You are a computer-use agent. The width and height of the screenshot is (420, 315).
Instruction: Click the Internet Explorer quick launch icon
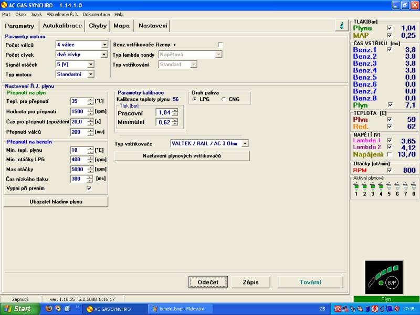click(67, 309)
